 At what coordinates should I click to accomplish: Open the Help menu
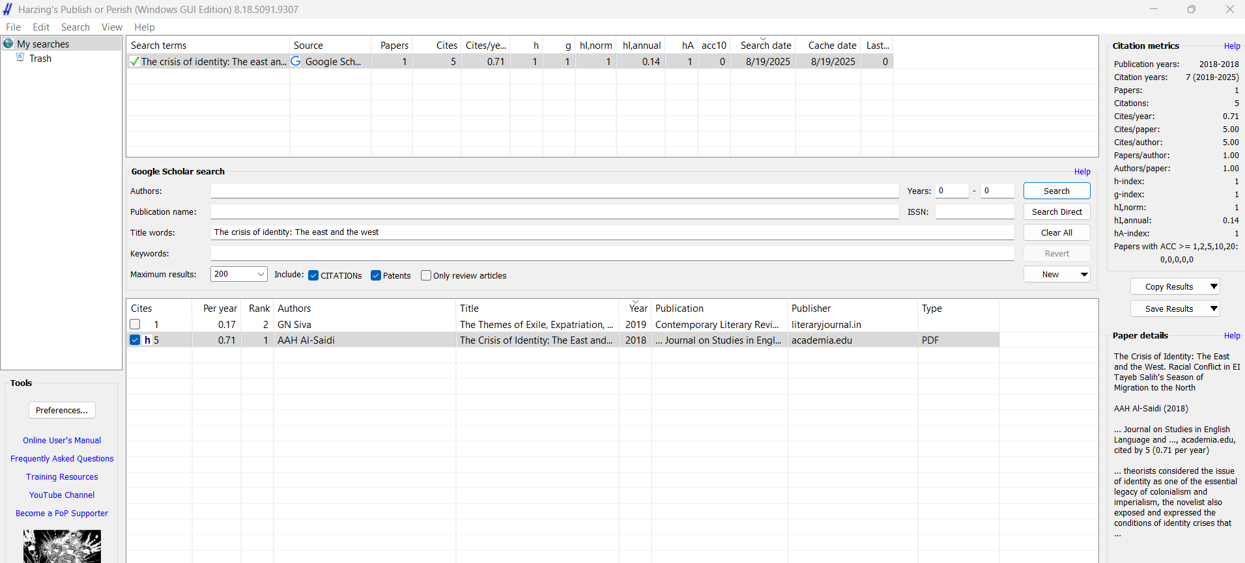pyautogui.click(x=145, y=27)
